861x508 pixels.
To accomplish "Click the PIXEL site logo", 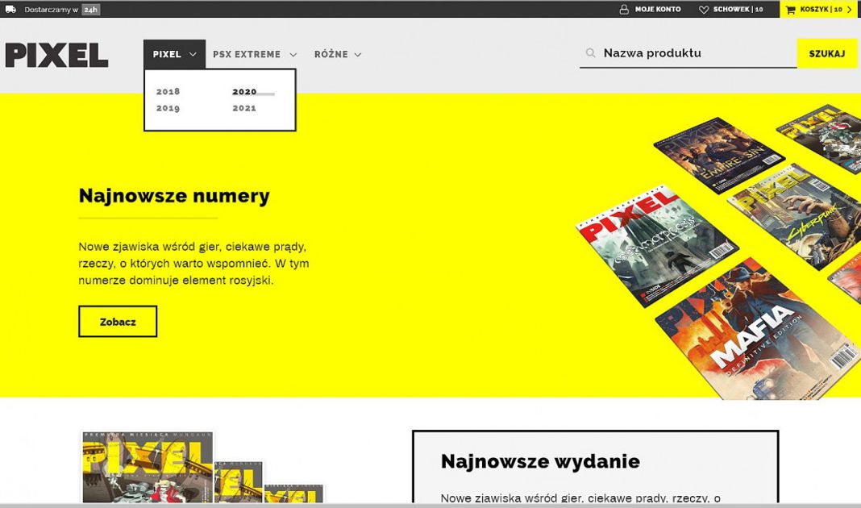I will click(56, 55).
